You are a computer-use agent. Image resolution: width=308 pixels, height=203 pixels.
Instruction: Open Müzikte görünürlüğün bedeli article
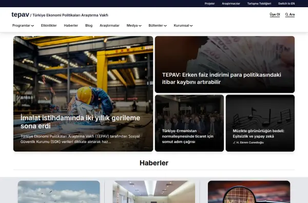point(260,123)
